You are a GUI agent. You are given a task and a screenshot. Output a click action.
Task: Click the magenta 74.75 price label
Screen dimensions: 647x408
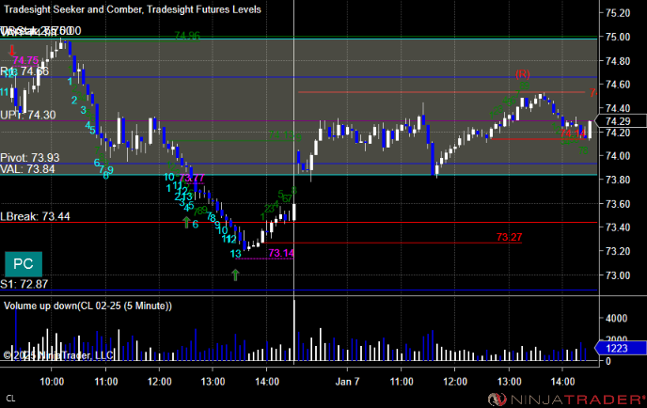[x=25, y=61]
